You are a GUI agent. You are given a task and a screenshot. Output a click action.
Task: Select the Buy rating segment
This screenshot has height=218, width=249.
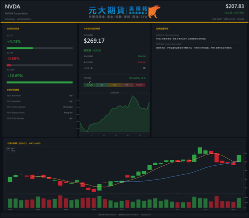(x=102, y=85)
